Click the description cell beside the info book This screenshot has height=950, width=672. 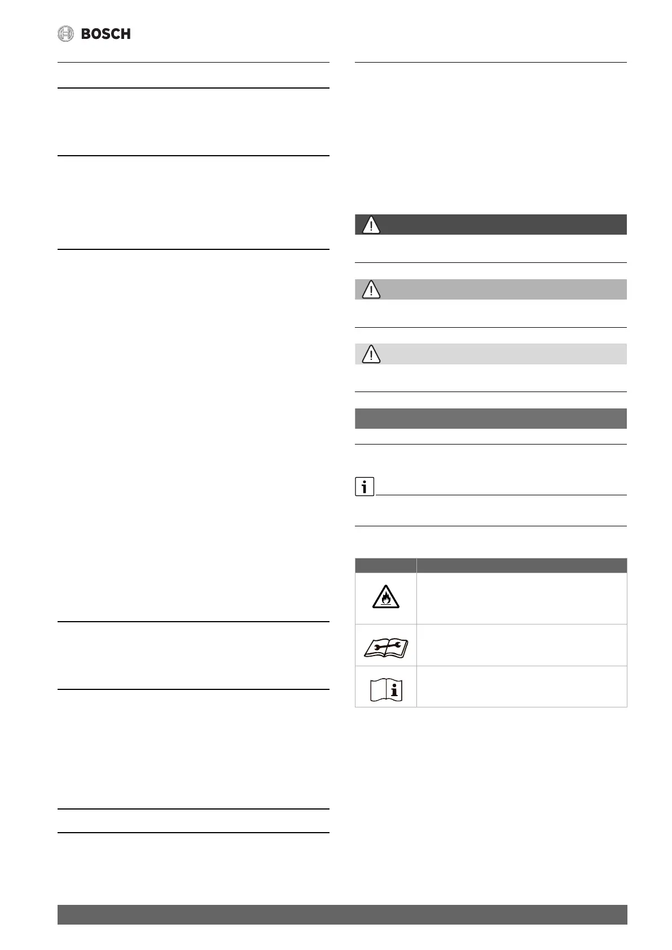(x=521, y=687)
